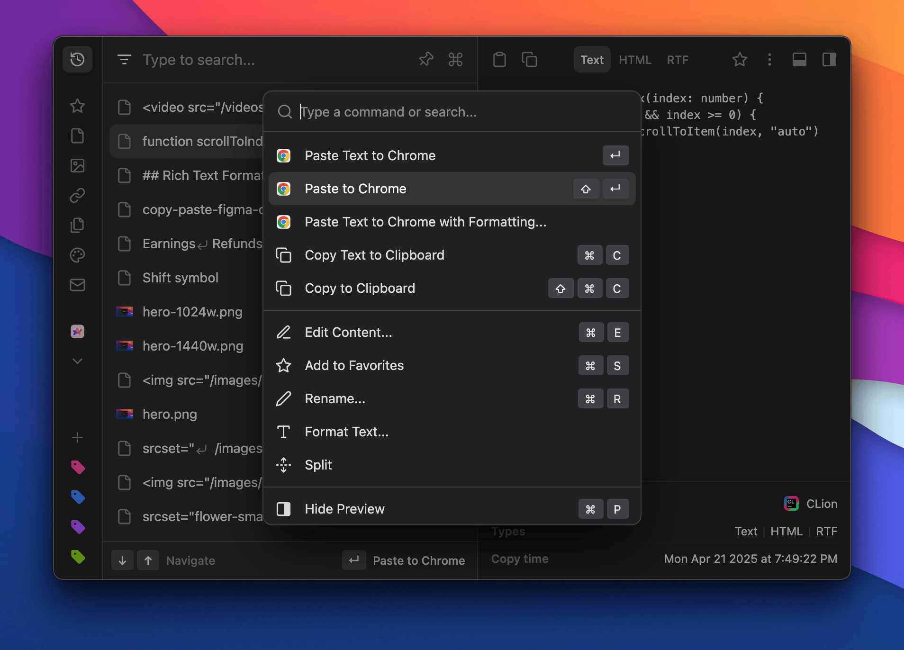This screenshot has height=650, width=904.
Task: Open the clipboard history sidebar icon
Action: [77, 60]
